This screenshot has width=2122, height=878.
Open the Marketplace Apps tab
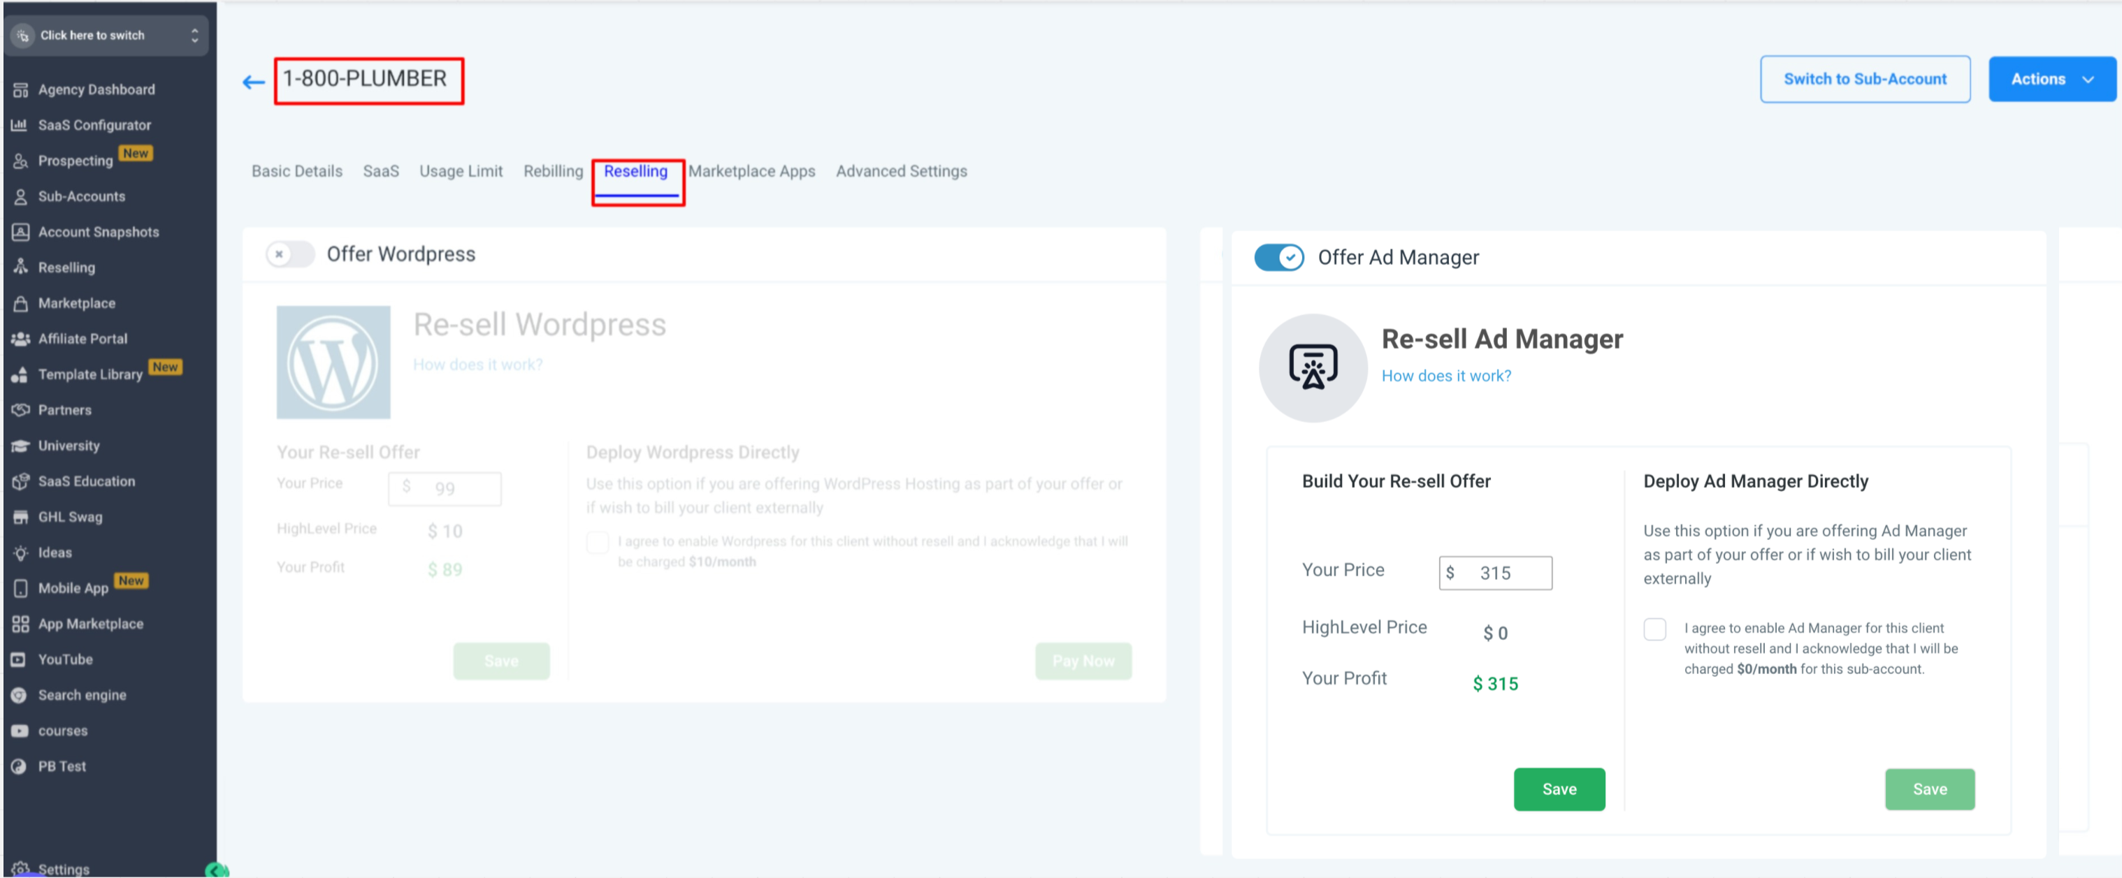tap(751, 171)
